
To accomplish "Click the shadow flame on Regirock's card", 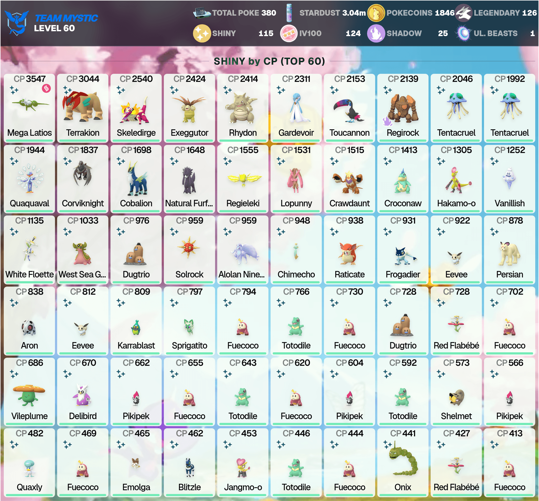I will [x=387, y=121].
